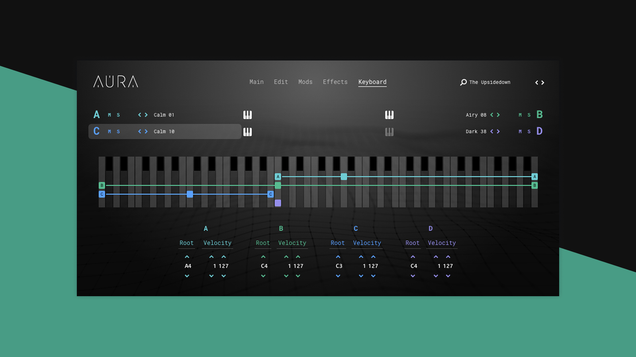Screen dimensions: 636x357
Task: Click the keyboard icon beside Calm 10
Action: (x=247, y=131)
